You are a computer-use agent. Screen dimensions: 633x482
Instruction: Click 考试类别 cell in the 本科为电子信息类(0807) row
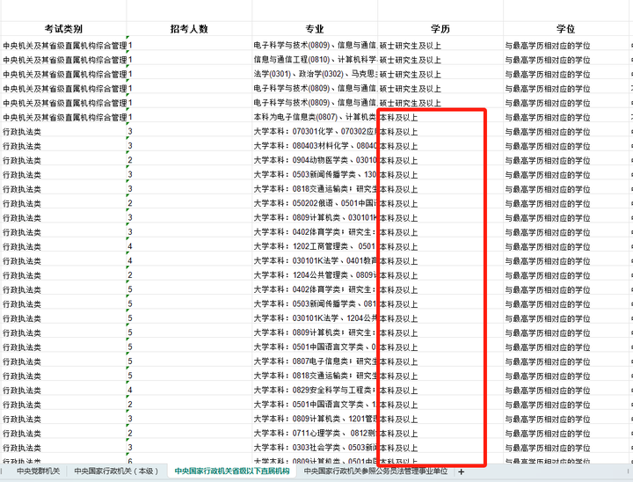click(x=63, y=117)
